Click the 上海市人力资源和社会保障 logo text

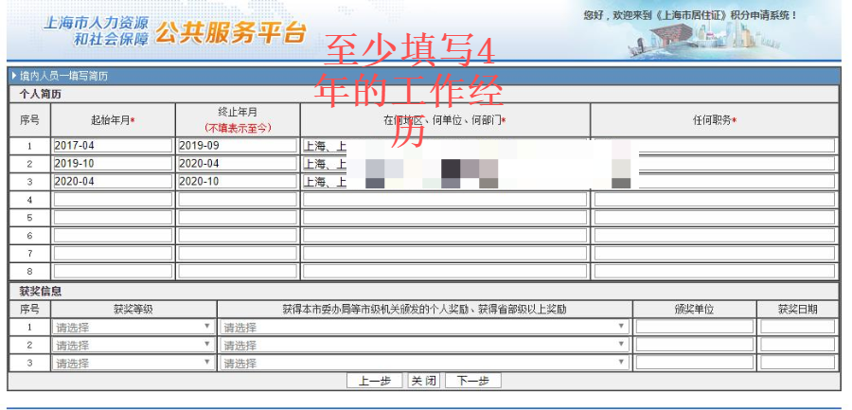pyautogui.click(x=96, y=31)
